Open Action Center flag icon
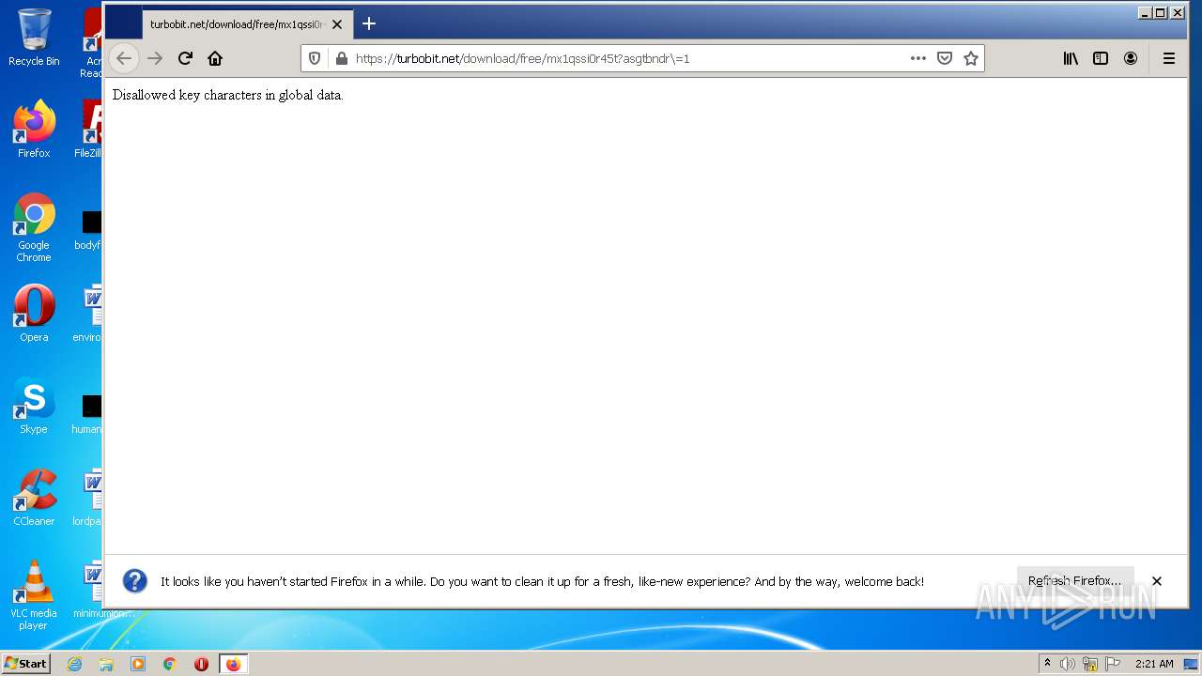Image resolution: width=1202 pixels, height=676 pixels. click(x=1112, y=664)
